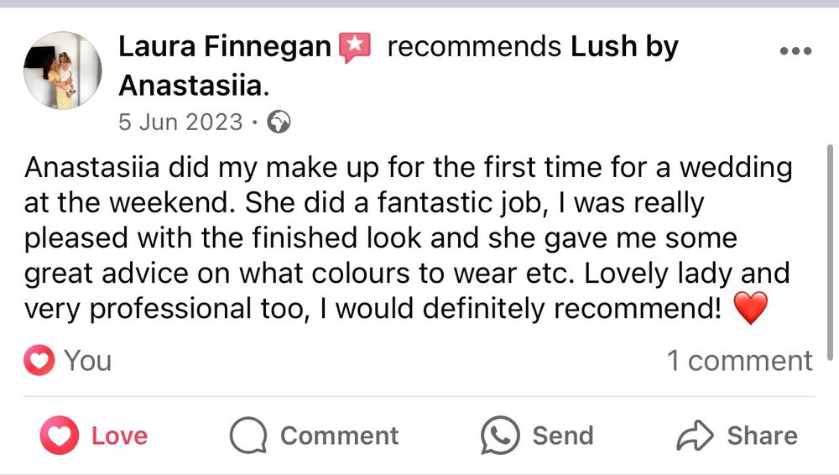Click the Share arrow icon

pyautogui.click(x=694, y=436)
